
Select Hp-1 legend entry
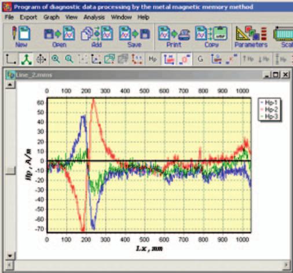(269, 102)
